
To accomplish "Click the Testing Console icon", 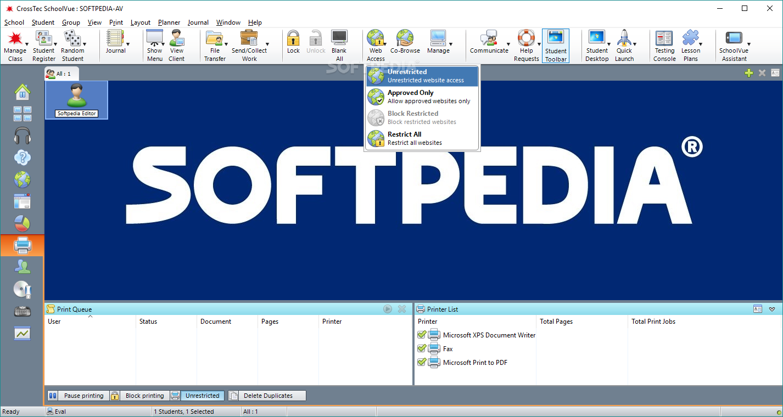I will (664, 38).
